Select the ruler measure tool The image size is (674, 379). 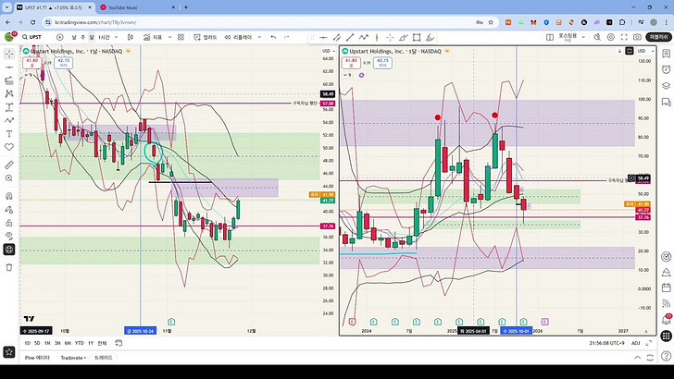(x=9, y=165)
